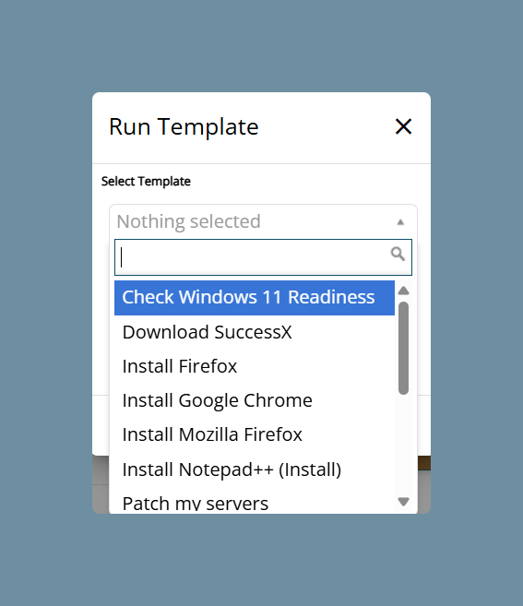
Task: Focus the template search input field
Action: tap(263, 257)
